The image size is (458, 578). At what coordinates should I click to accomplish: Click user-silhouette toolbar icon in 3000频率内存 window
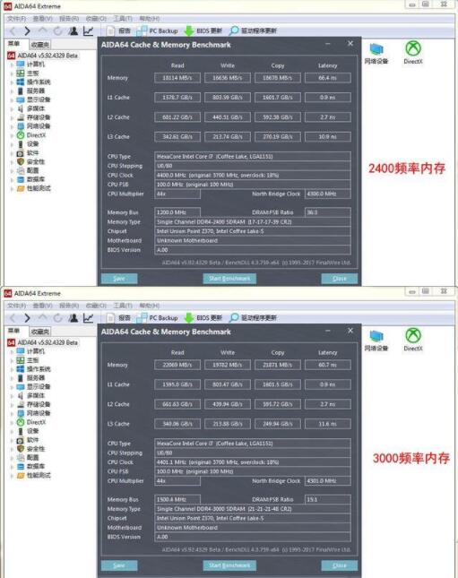[73, 318]
